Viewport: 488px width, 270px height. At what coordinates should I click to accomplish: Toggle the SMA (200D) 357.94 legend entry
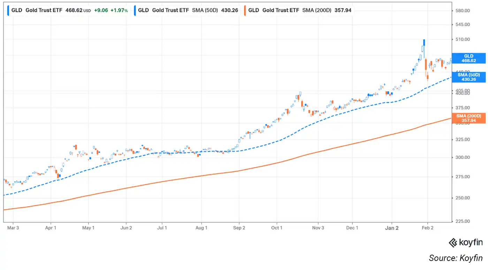coord(300,10)
